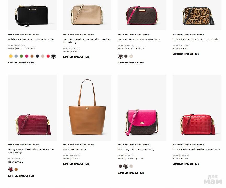This screenshot has width=226, height=188.
Task: Open the Adele Leather Smartphone Wristlet link
Action: pyautogui.click(x=31, y=39)
